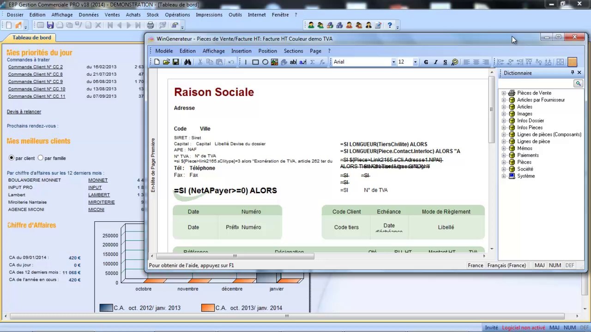The image size is (591, 332).
Task: Save the model with floppy disk icon
Action: click(x=176, y=62)
